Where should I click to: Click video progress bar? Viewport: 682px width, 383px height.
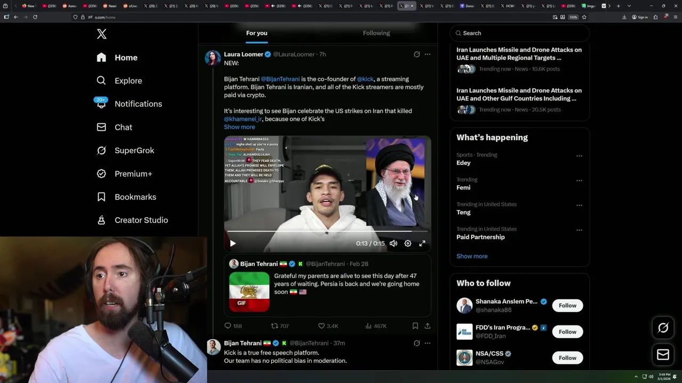click(328, 231)
